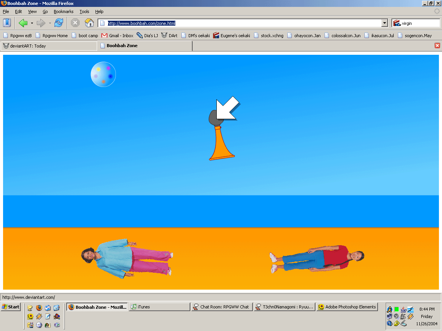Switch to the T3chn0Namagomi chat window
Viewport: 442px width, 331px height.
[x=284, y=307]
